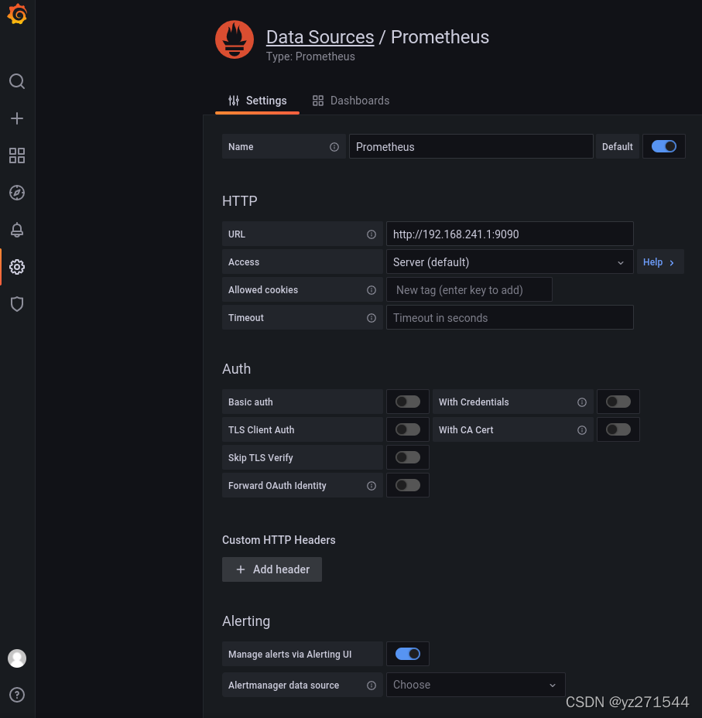Click the Add header button
This screenshot has height=718, width=702.
pos(272,569)
